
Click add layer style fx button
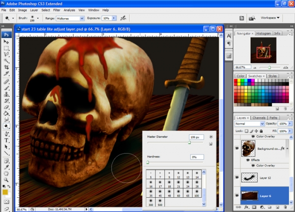click(x=246, y=207)
